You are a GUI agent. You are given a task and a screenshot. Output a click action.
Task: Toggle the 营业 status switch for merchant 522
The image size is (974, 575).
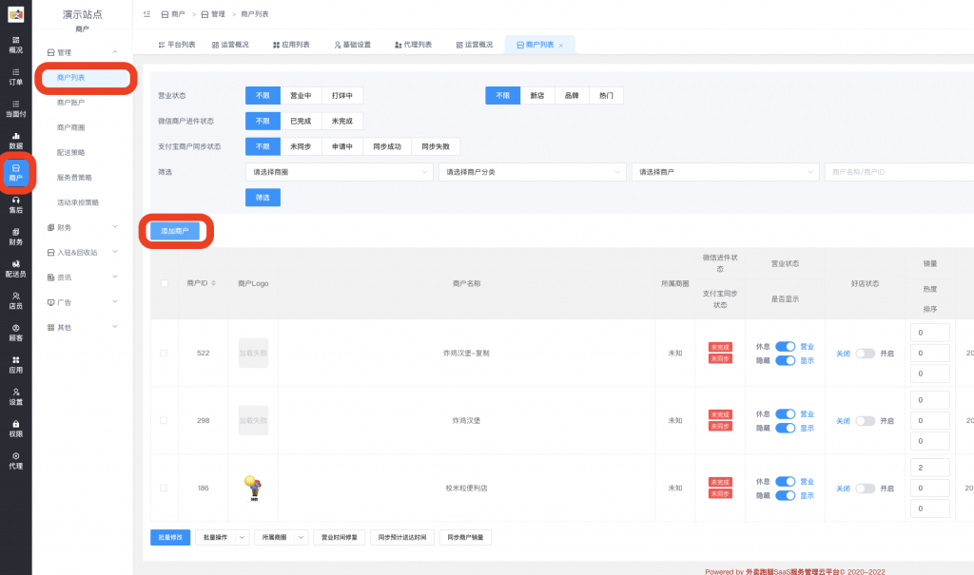pyautogui.click(x=785, y=347)
